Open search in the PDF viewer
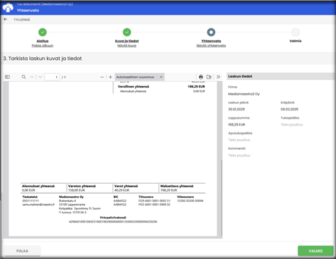Image resolution: width=336 pixels, height=259 pixels. pyautogui.click(x=24, y=77)
